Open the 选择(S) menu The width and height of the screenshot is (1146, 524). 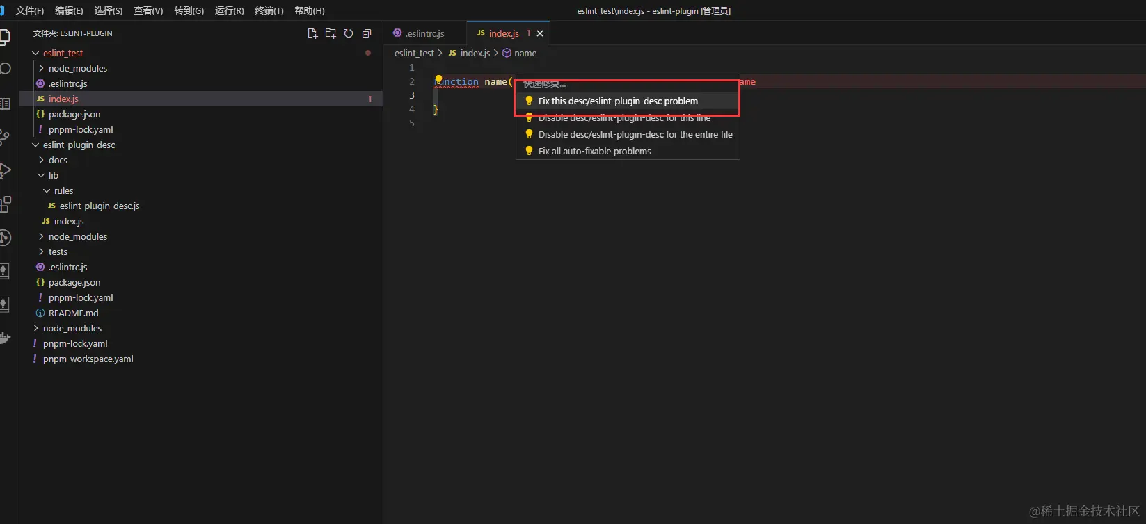coord(109,10)
